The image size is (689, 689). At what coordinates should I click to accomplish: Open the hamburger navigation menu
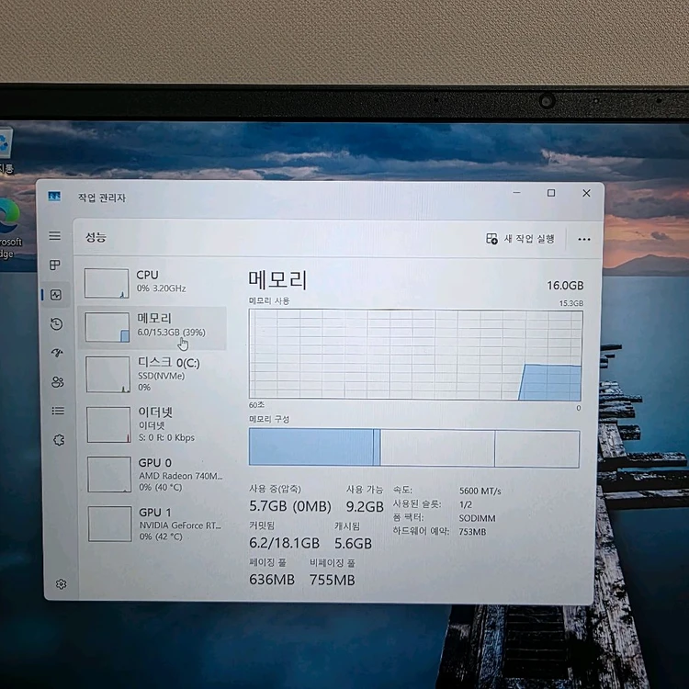pos(55,236)
